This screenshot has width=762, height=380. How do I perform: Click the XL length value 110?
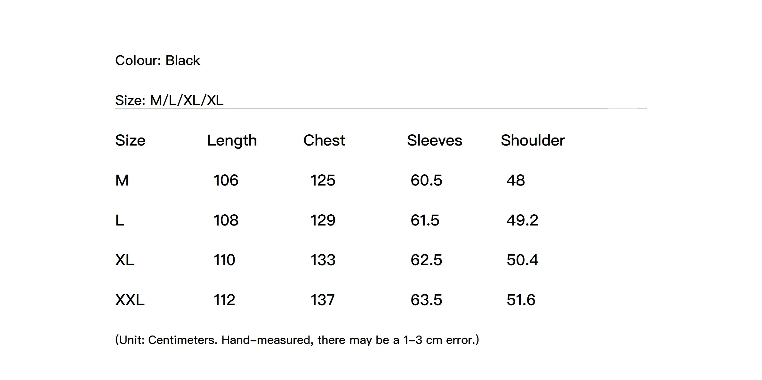[224, 260]
